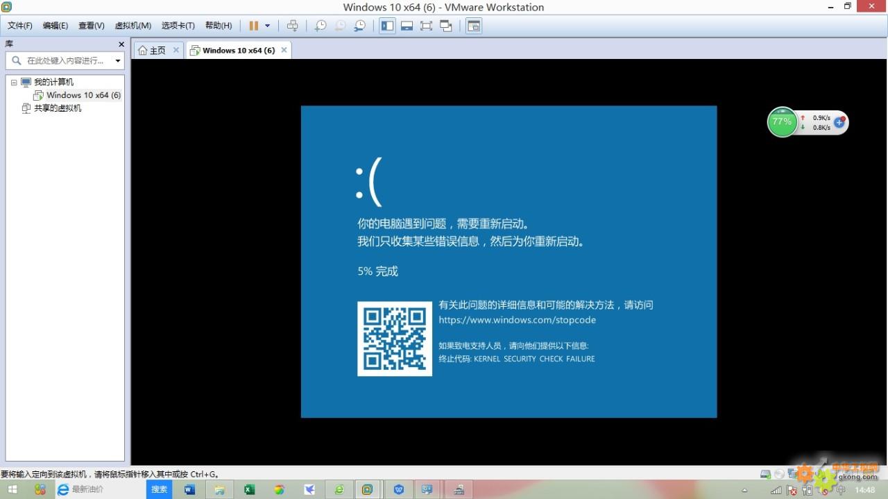This screenshot has height=499, width=888.
Task: Open the Chrome icon on taskbar
Action: point(279,489)
